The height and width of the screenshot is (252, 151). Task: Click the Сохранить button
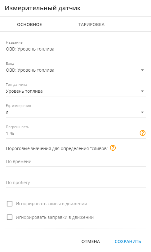point(128,241)
